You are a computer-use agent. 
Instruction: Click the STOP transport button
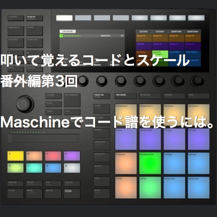[x=53, y=193]
